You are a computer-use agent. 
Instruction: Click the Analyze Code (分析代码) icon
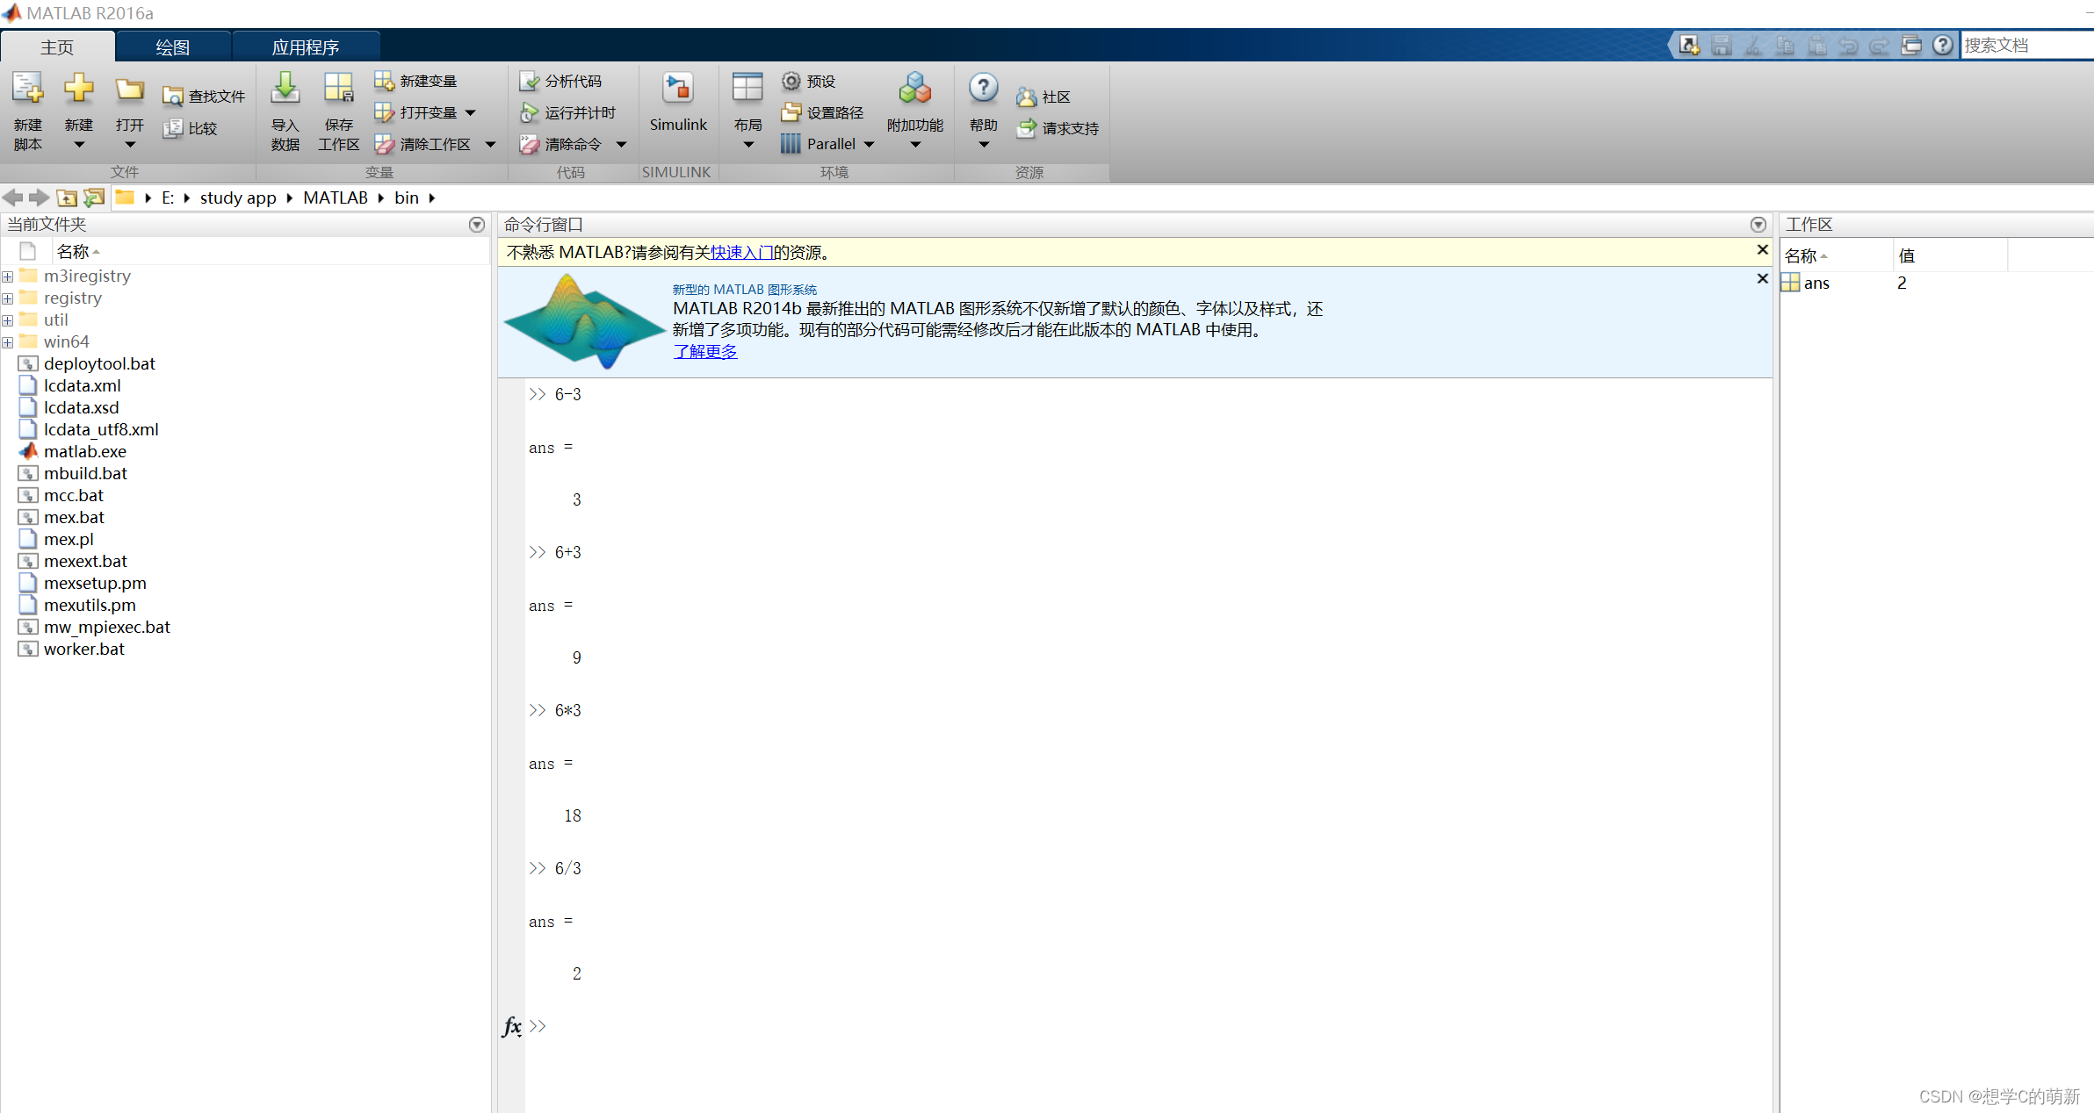coord(529,82)
